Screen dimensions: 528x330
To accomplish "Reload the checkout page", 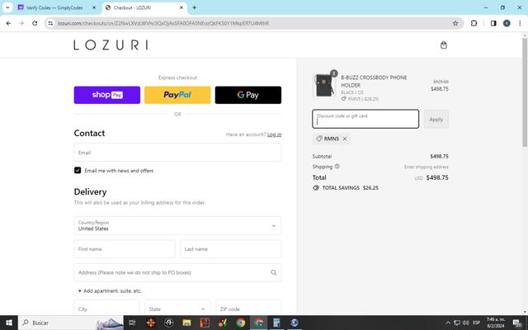I will coord(35,23).
